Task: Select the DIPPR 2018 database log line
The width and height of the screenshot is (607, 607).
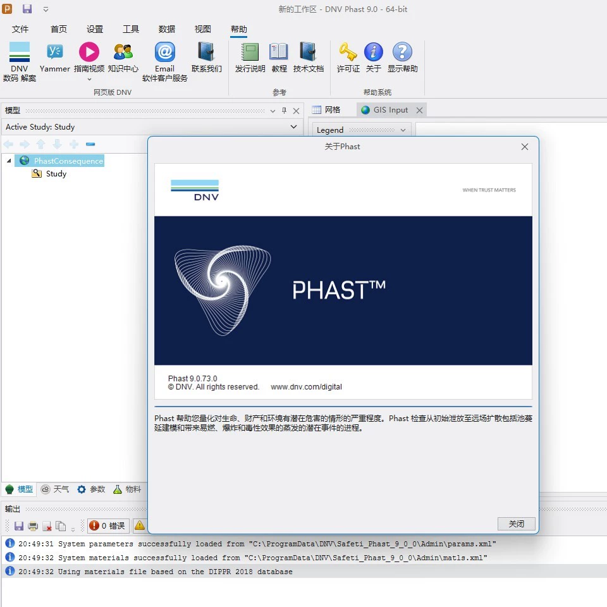Action: coord(304,572)
